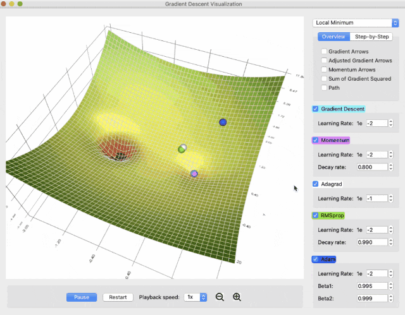Uncheck the RMSprop optimizer

tap(315, 215)
